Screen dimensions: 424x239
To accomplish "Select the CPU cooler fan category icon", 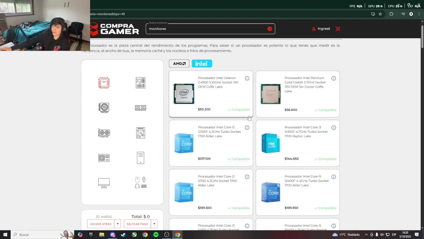I will click(104, 108).
